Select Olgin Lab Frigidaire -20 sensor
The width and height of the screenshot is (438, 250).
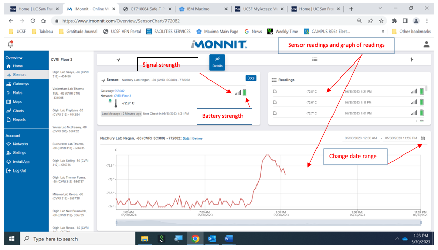tap(68, 112)
